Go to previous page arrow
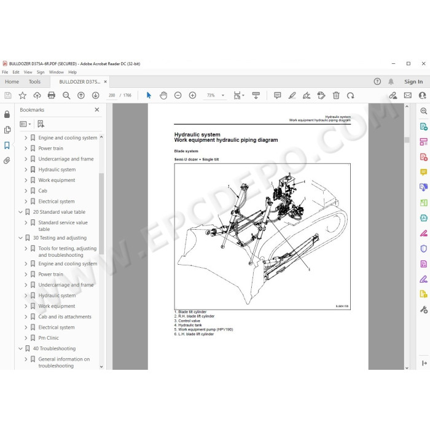This screenshot has height=430, width=430. tap(81, 95)
